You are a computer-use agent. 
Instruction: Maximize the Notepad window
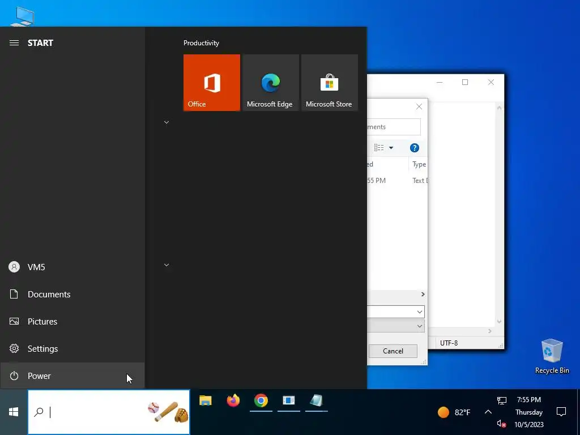[465, 82]
